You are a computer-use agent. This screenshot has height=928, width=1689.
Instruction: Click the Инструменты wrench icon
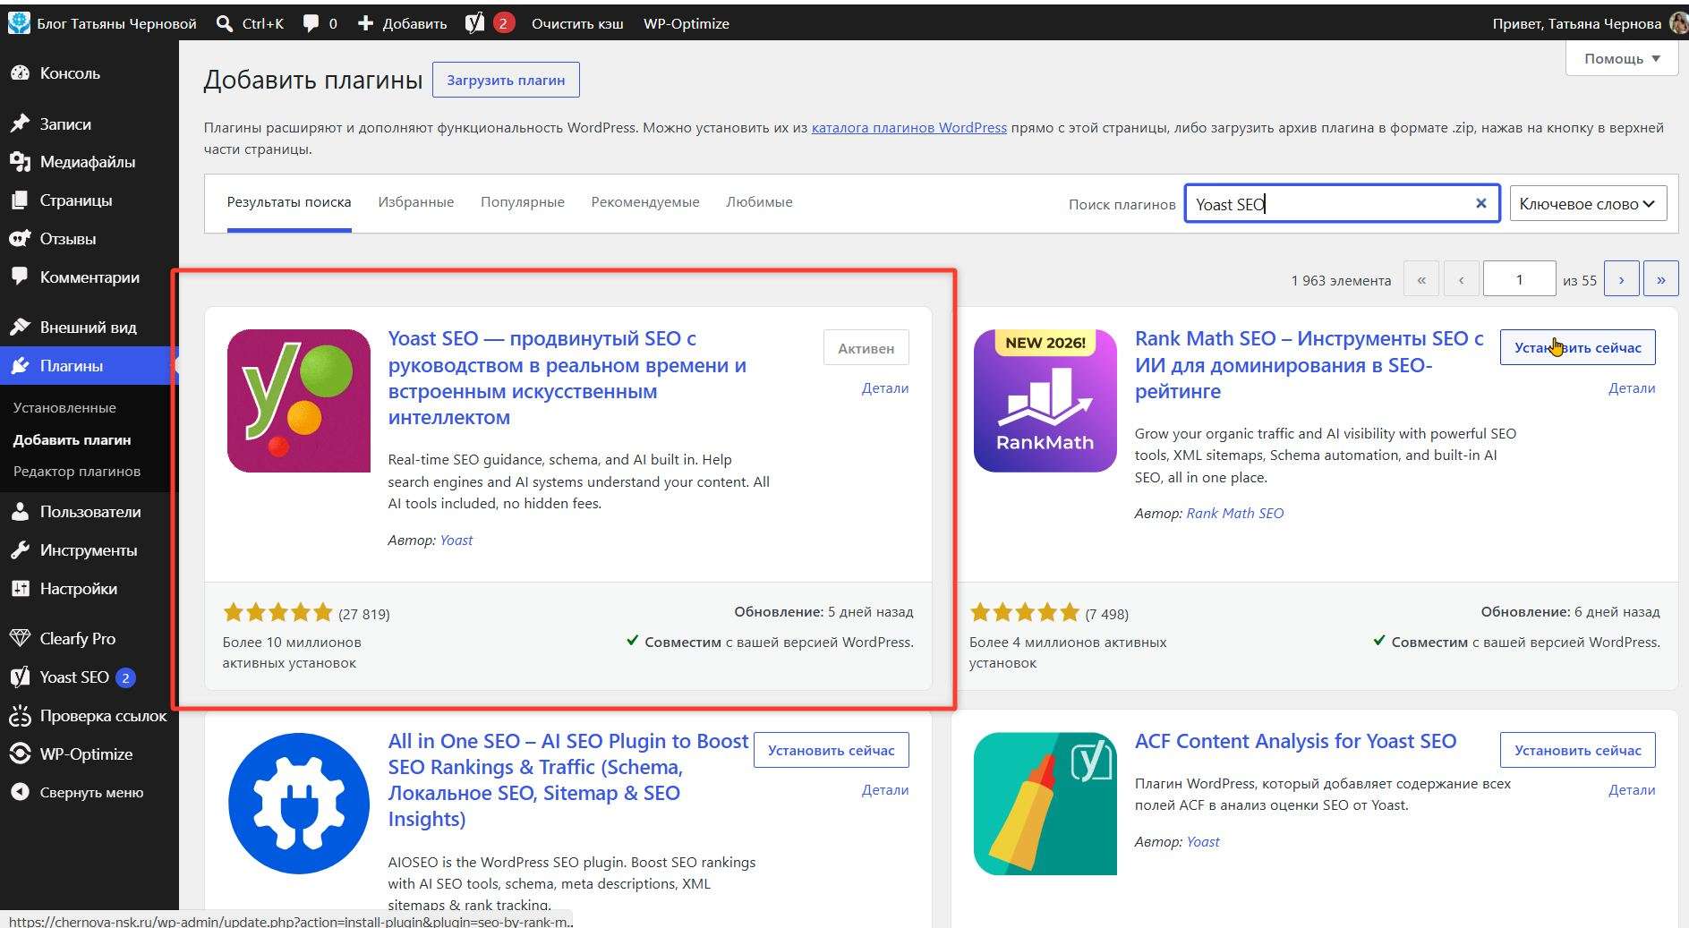coord(20,550)
